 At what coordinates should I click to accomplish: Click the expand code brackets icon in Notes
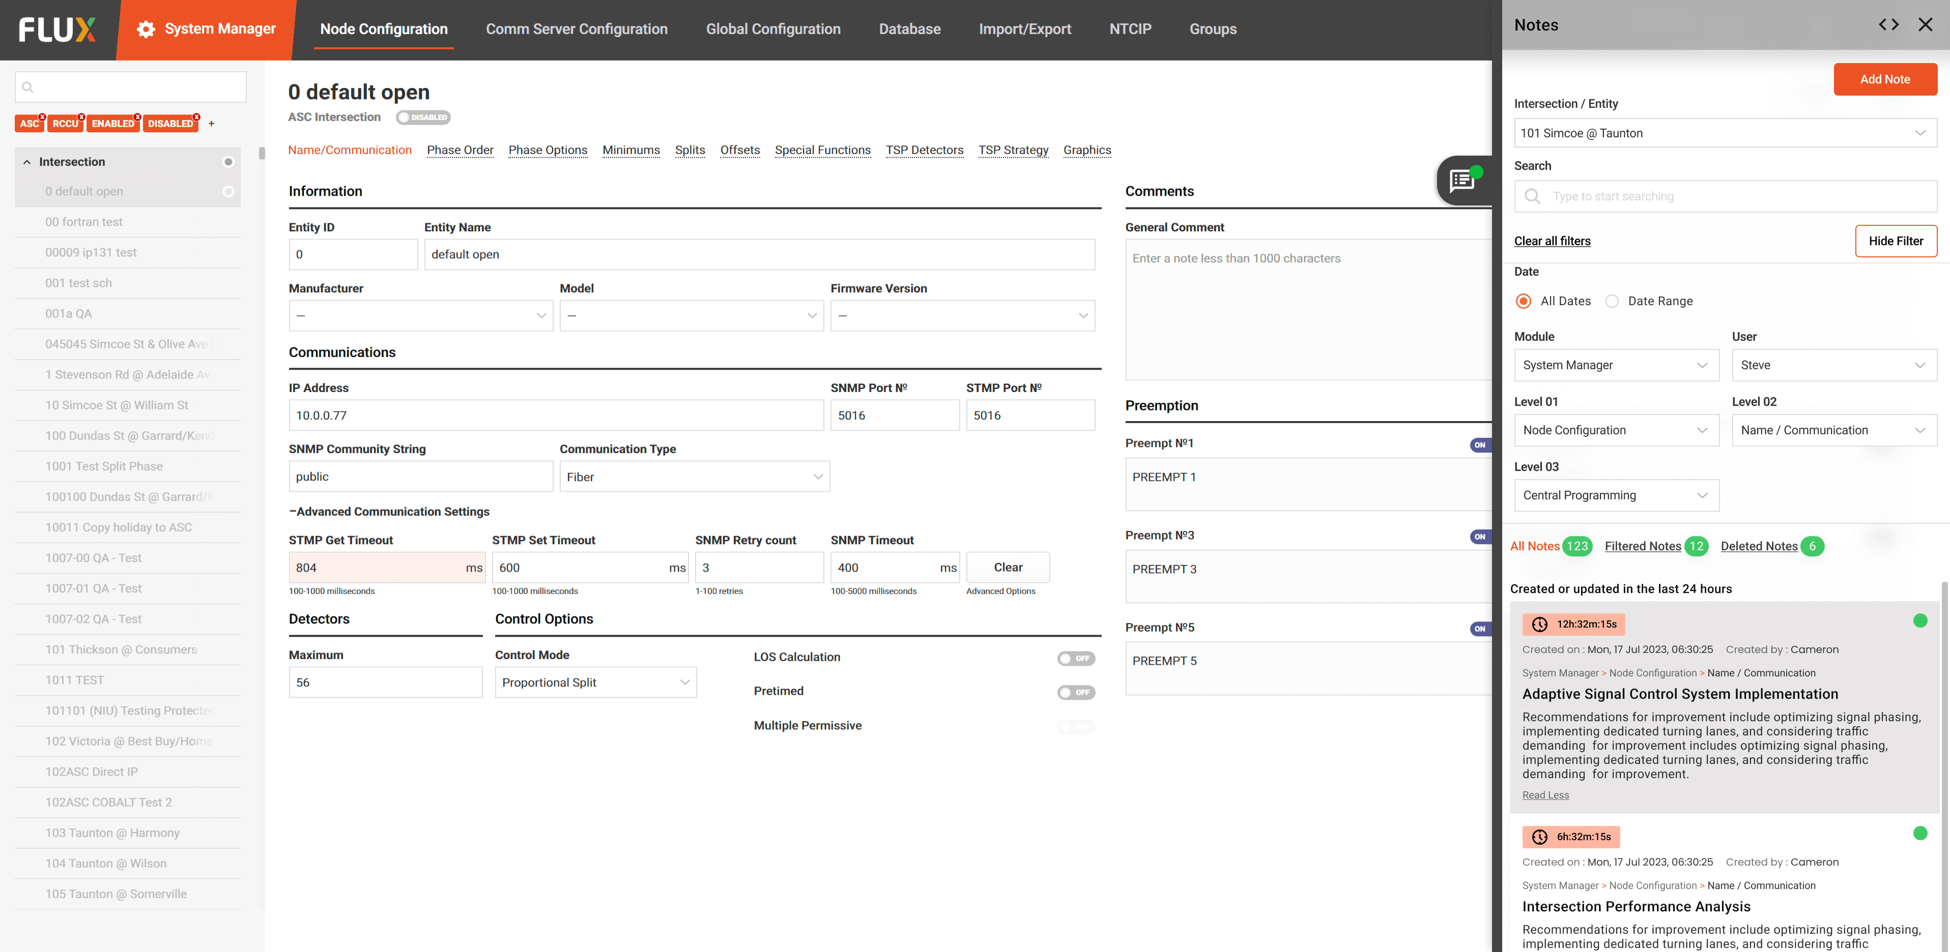click(x=1888, y=24)
